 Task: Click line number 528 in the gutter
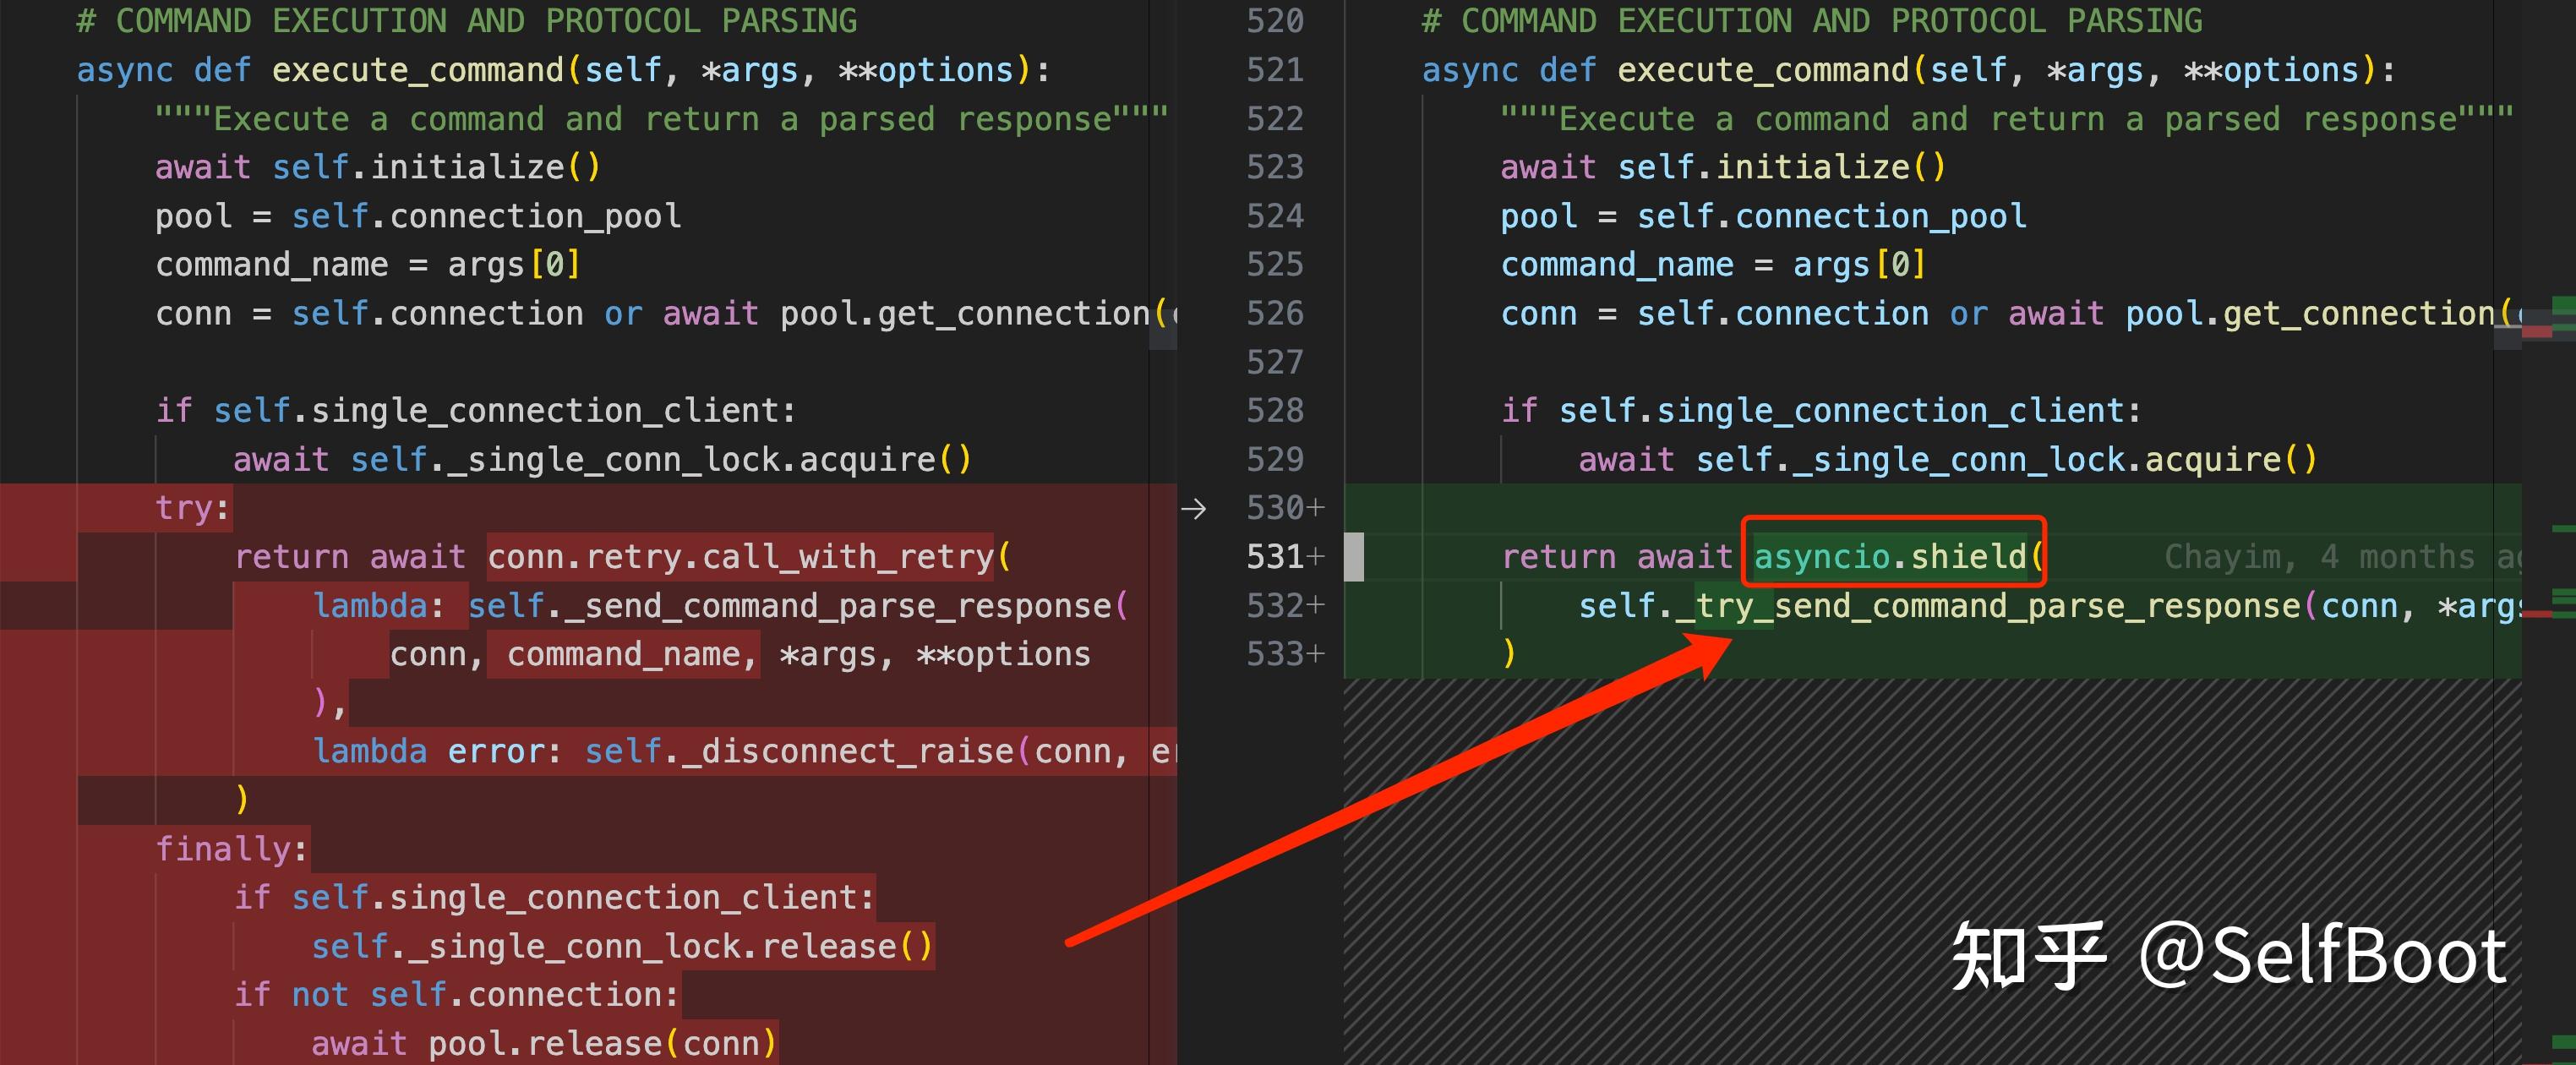coord(1275,411)
